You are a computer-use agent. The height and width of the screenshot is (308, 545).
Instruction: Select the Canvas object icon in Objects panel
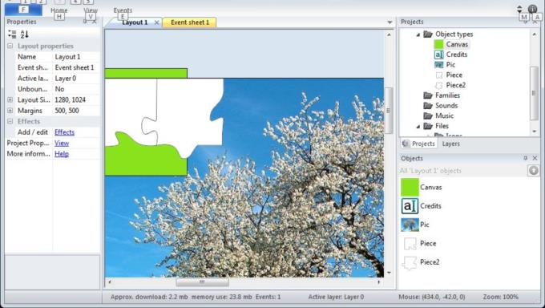[x=410, y=187]
